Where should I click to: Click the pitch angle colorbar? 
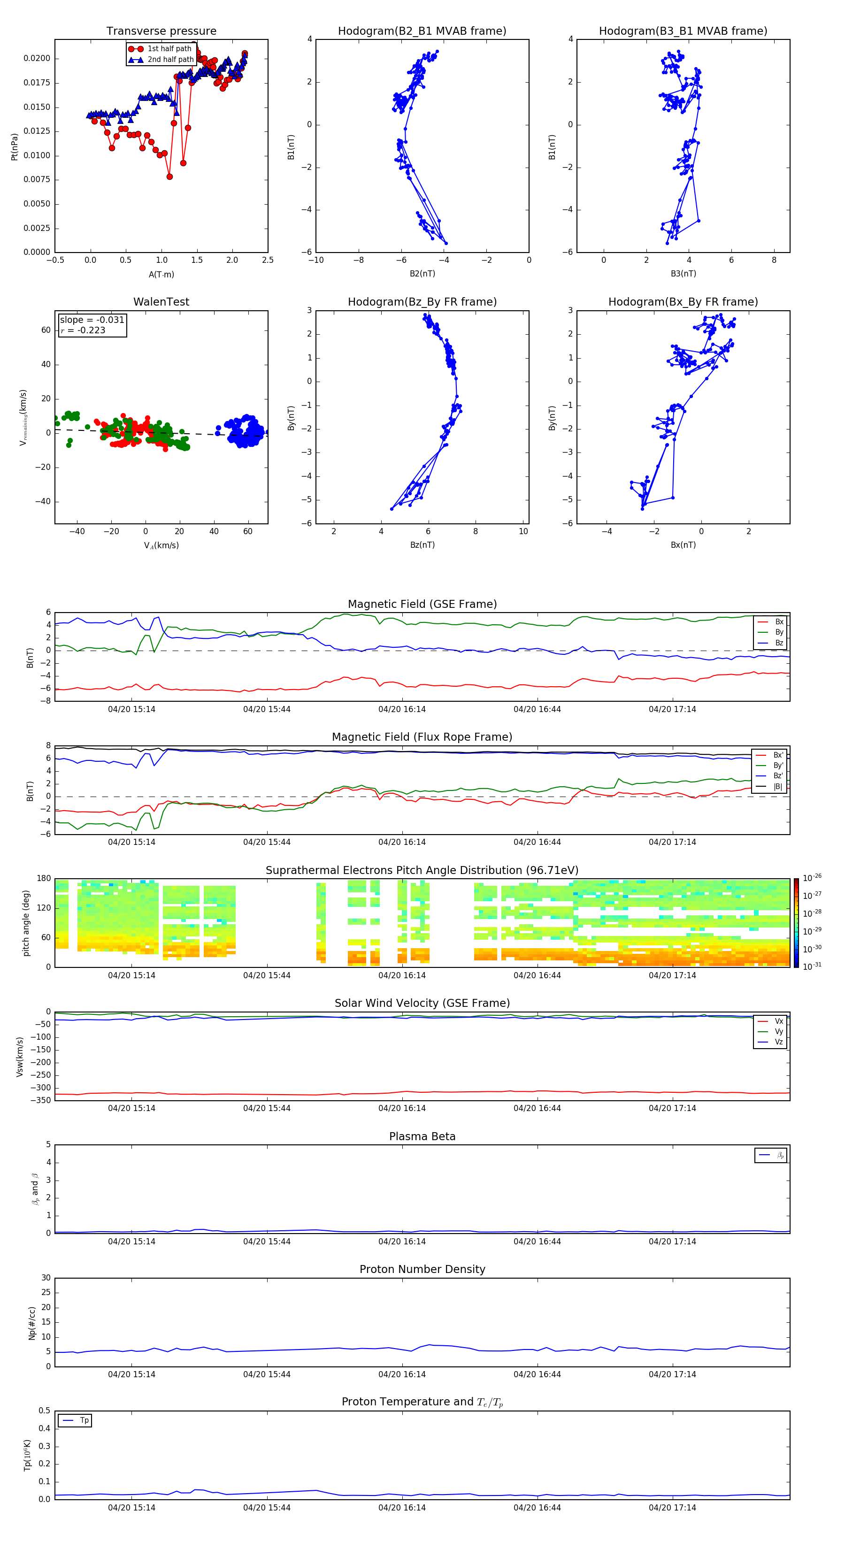796,922
